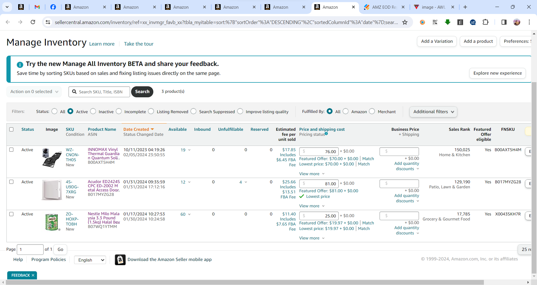Click the green download arrow extension
This screenshot has height=285, width=537.
pyautogui.click(x=447, y=22)
